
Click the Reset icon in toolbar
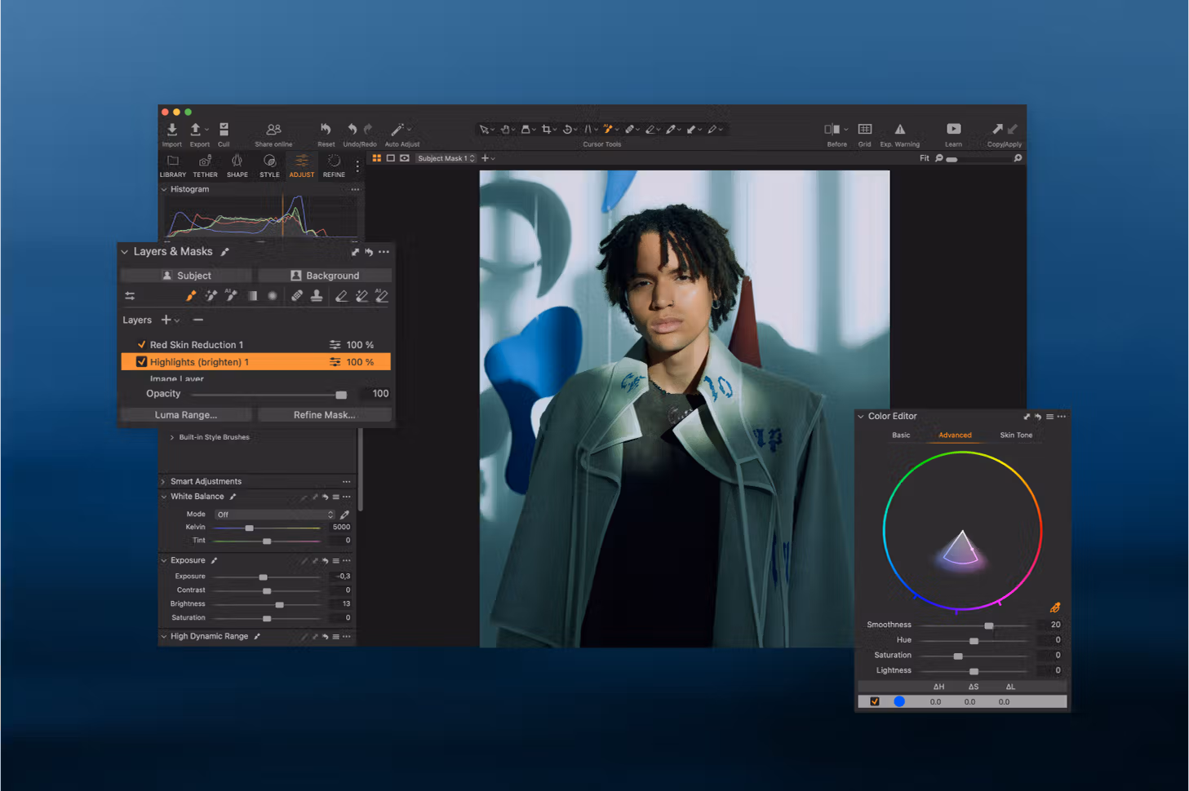[x=326, y=130]
